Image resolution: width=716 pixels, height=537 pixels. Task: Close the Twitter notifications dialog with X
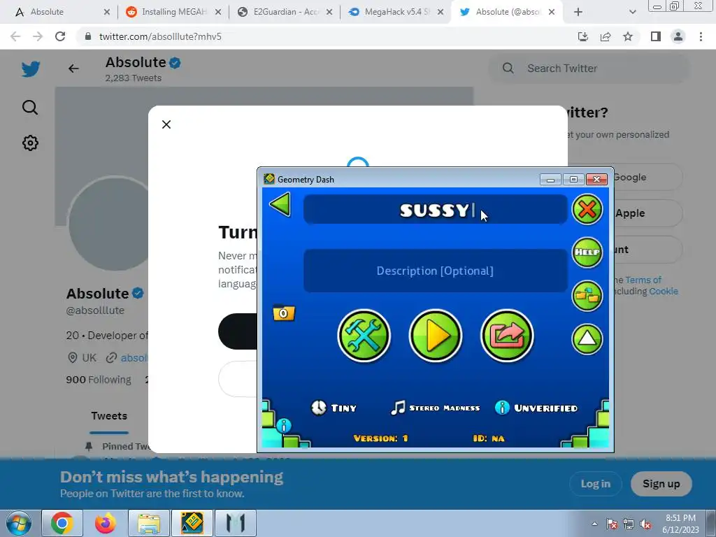point(166,124)
